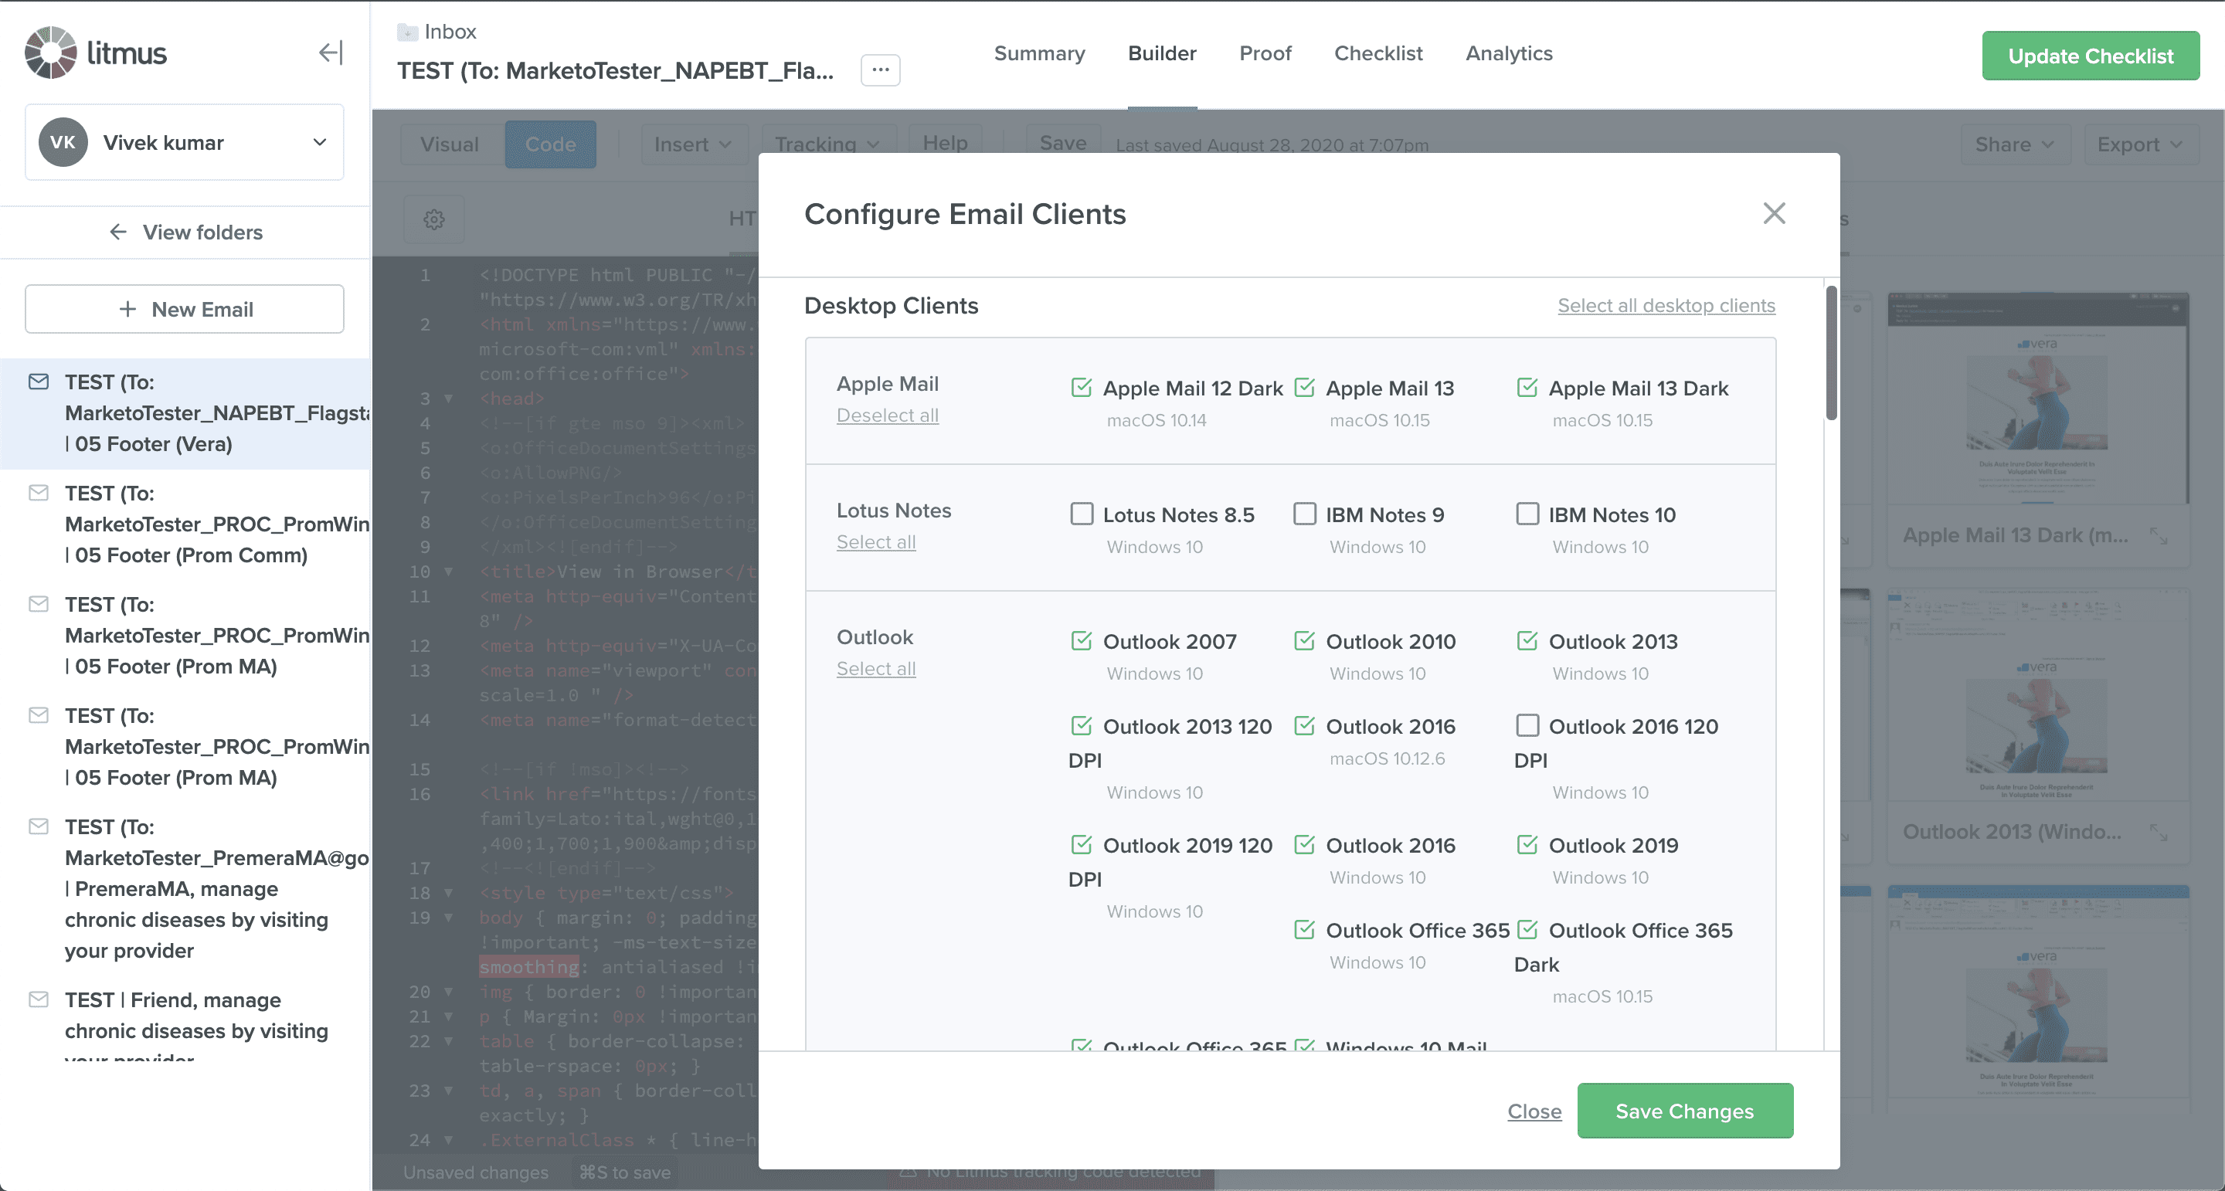2225x1191 pixels.
Task: Collapse code fold at line 18
Action: (448, 892)
